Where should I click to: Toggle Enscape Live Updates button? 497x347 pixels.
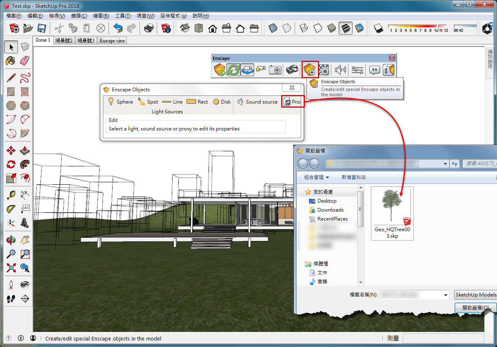(x=233, y=70)
